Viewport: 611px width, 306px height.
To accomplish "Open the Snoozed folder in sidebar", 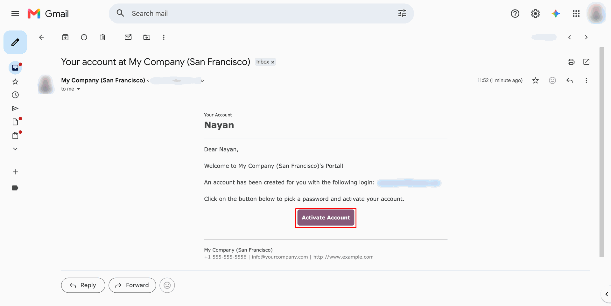I will tap(15, 95).
